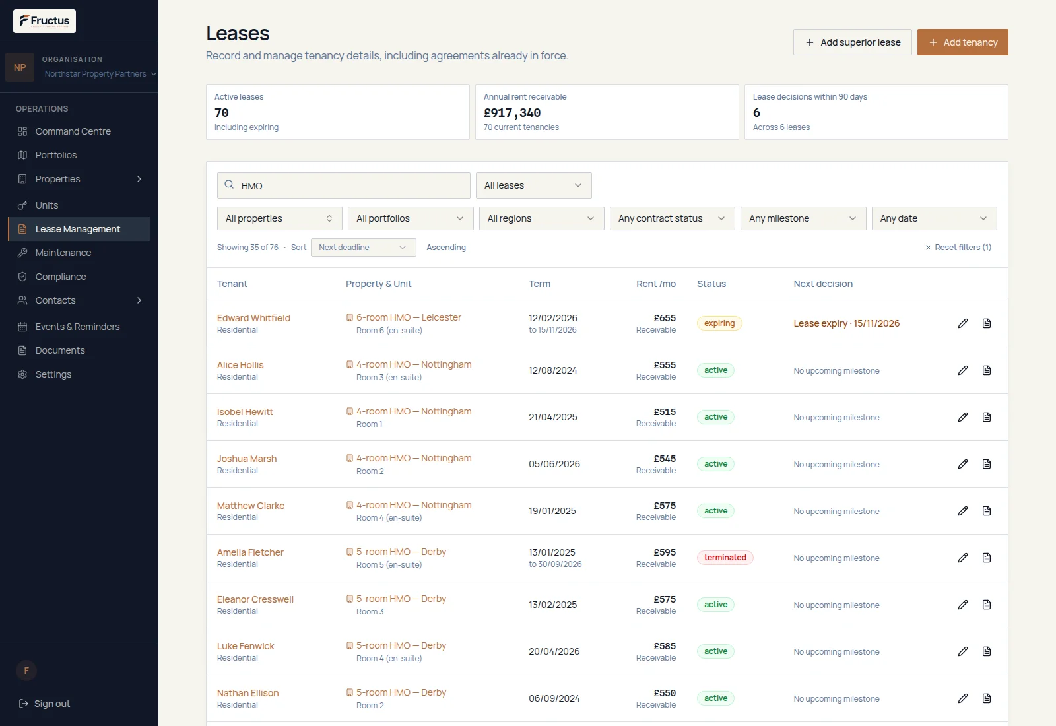Click the Fructus logo
This screenshot has height=726, width=1056.
pos(44,21)
